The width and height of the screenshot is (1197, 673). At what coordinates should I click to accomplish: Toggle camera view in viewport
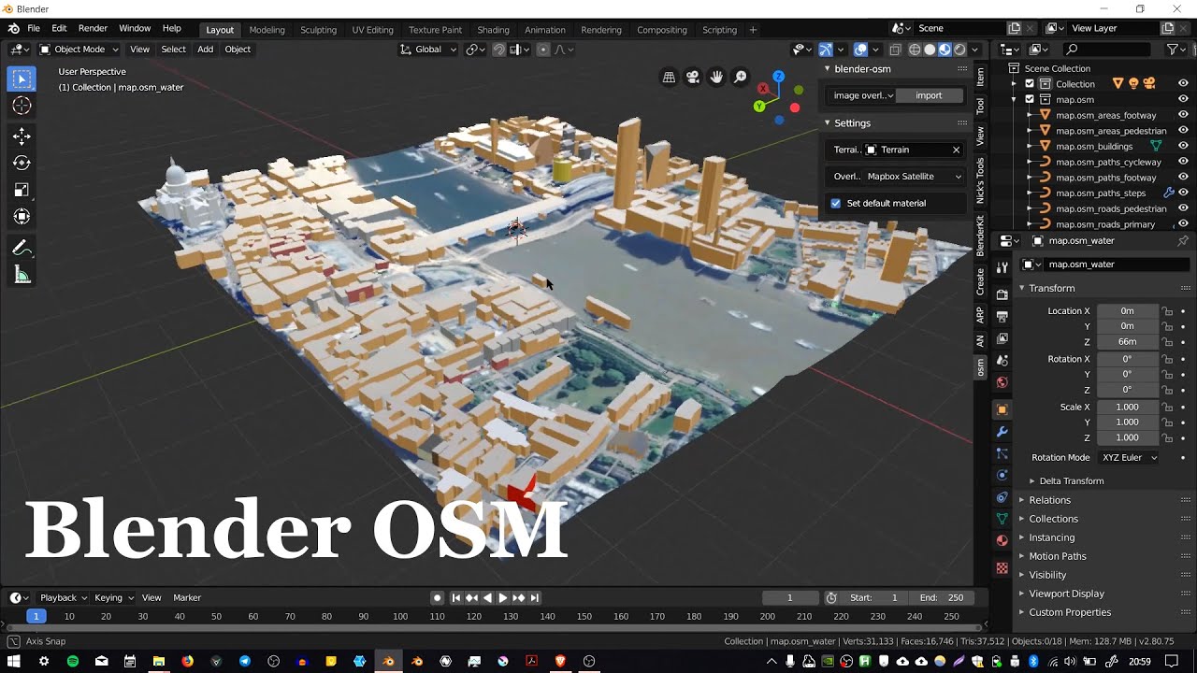click(693, 78)
